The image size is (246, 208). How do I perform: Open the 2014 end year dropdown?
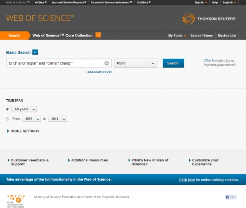click(57, 119)
